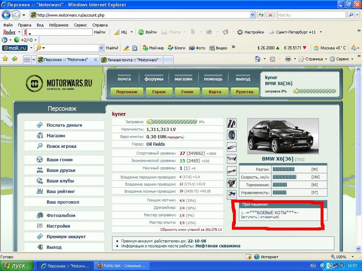Click the RSS feeds icon
The height and width of the screenshot is (271, 362).
(x=272, y=59)
